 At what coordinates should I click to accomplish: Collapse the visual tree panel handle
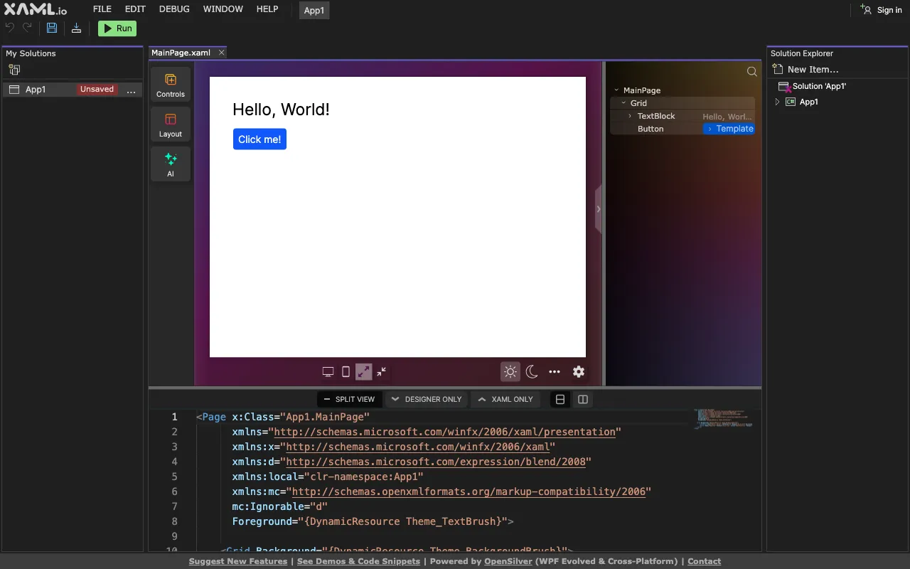tap(599, 209)
